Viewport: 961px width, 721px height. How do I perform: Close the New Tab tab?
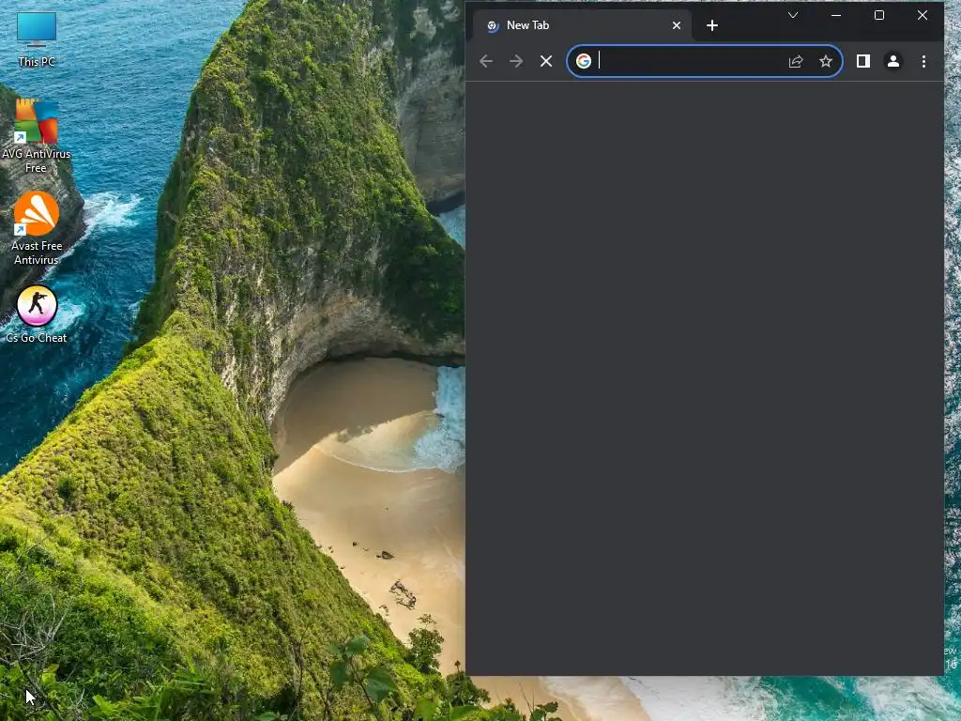coord(676,25)
